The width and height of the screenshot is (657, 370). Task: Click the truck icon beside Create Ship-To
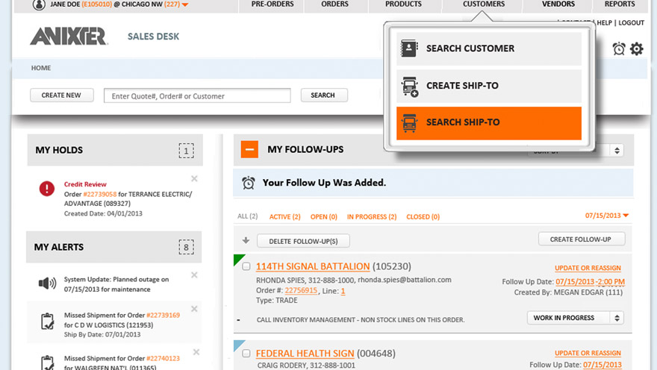pos(410,86)
